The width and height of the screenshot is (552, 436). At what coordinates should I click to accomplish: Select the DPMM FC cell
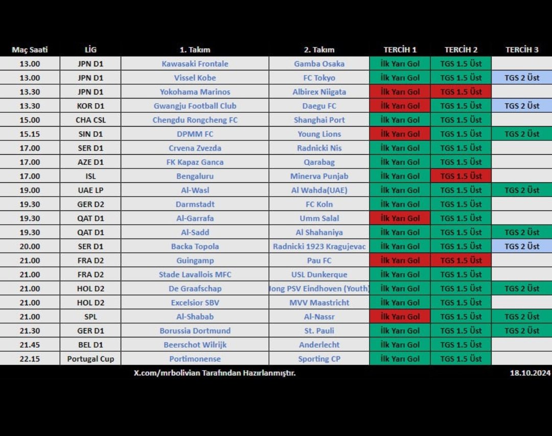coord(195,134)
